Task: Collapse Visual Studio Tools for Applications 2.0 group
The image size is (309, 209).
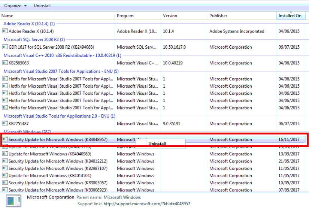Action: tap(59, 116)
